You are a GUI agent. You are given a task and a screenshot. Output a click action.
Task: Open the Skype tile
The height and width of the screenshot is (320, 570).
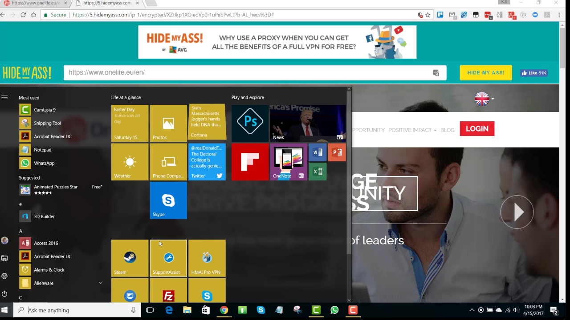point(168,200)
